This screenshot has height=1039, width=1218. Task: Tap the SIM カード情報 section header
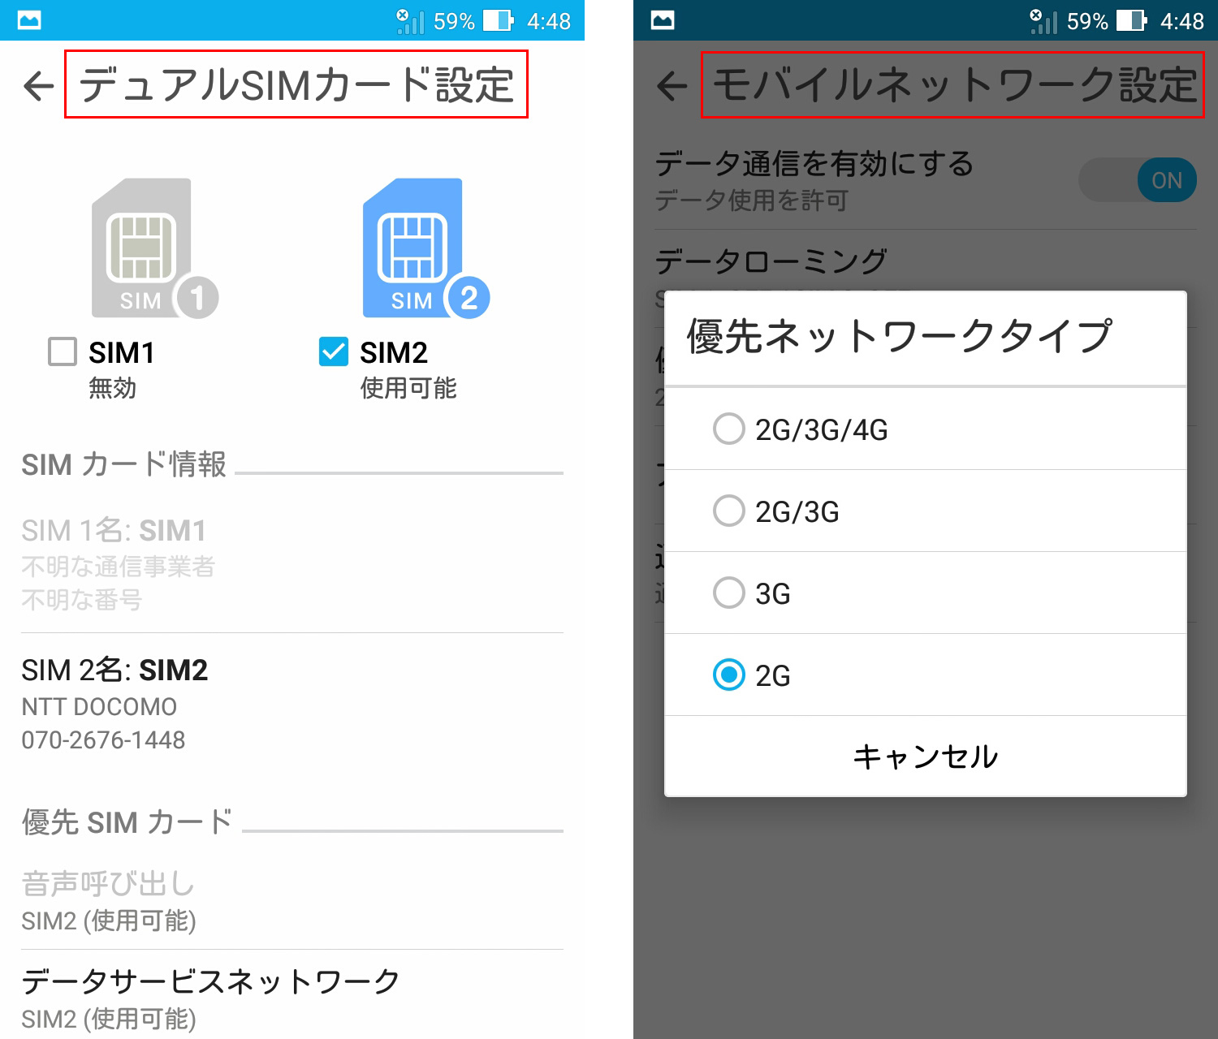[x=123, y=464]
